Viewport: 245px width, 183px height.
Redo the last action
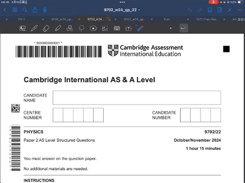click(x=200, y=10)
